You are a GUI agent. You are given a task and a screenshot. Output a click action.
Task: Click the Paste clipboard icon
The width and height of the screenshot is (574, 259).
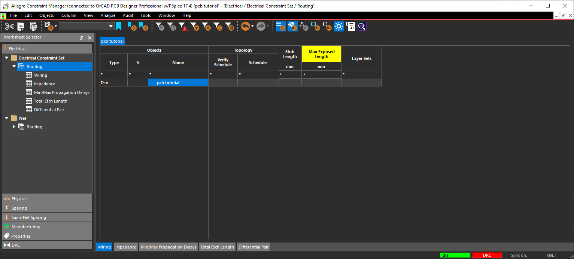pyautogui.click(x=33, y=26)
